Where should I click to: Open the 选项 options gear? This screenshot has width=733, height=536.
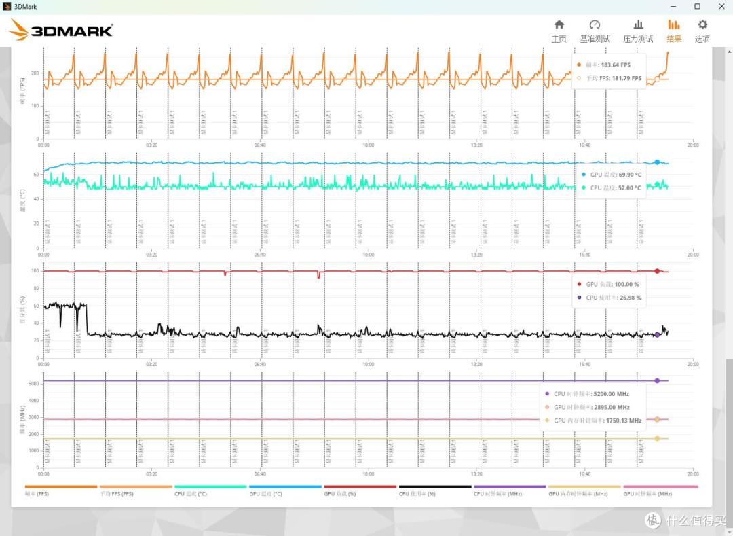[x=702, y=31]
